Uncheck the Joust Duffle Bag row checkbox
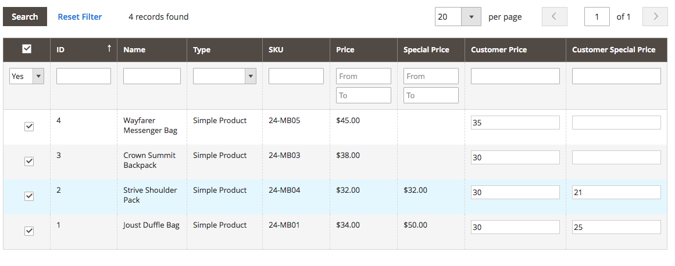 tap(29, 231)
